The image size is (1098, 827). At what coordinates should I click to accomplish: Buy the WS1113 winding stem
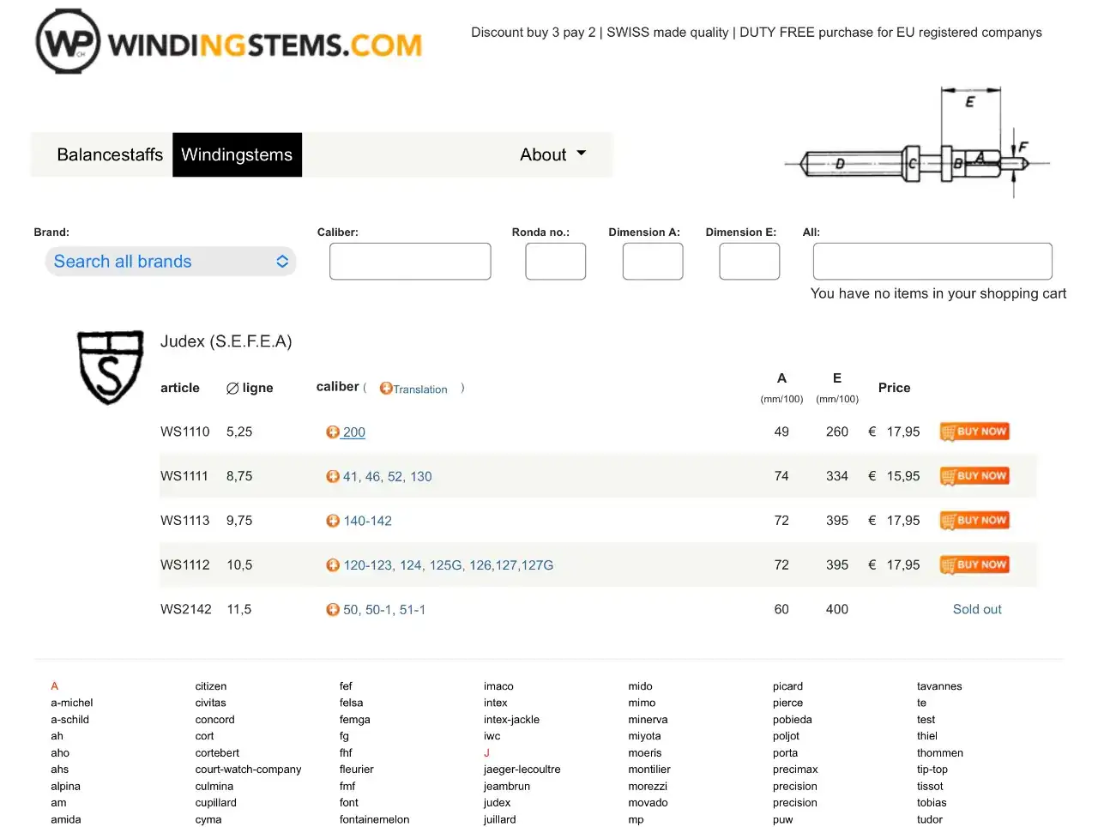point(974,521)
